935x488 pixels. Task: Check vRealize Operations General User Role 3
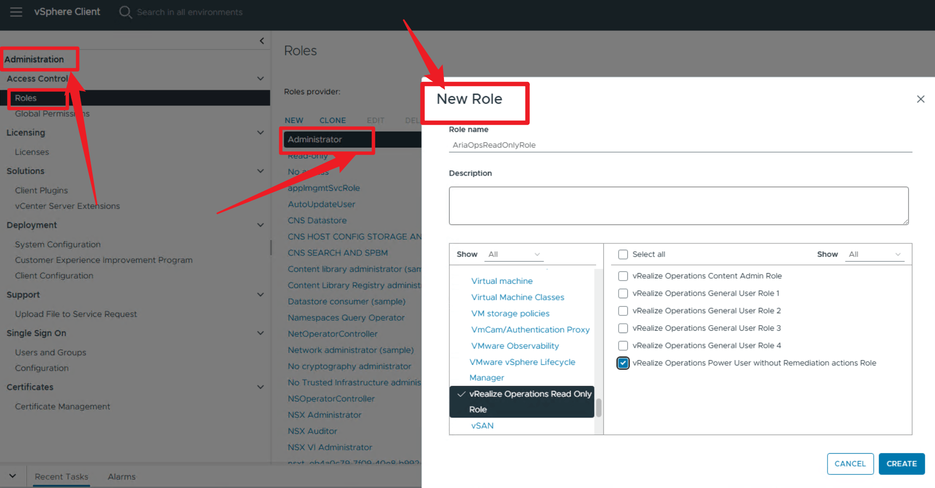tap(623, 328)
